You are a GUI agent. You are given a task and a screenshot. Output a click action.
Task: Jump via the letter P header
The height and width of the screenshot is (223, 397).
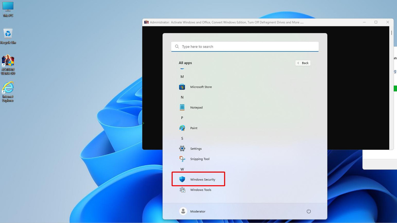pos(182,118)
